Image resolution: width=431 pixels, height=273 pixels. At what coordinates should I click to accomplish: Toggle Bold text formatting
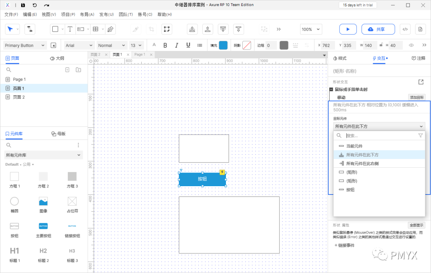click(165, 45)
